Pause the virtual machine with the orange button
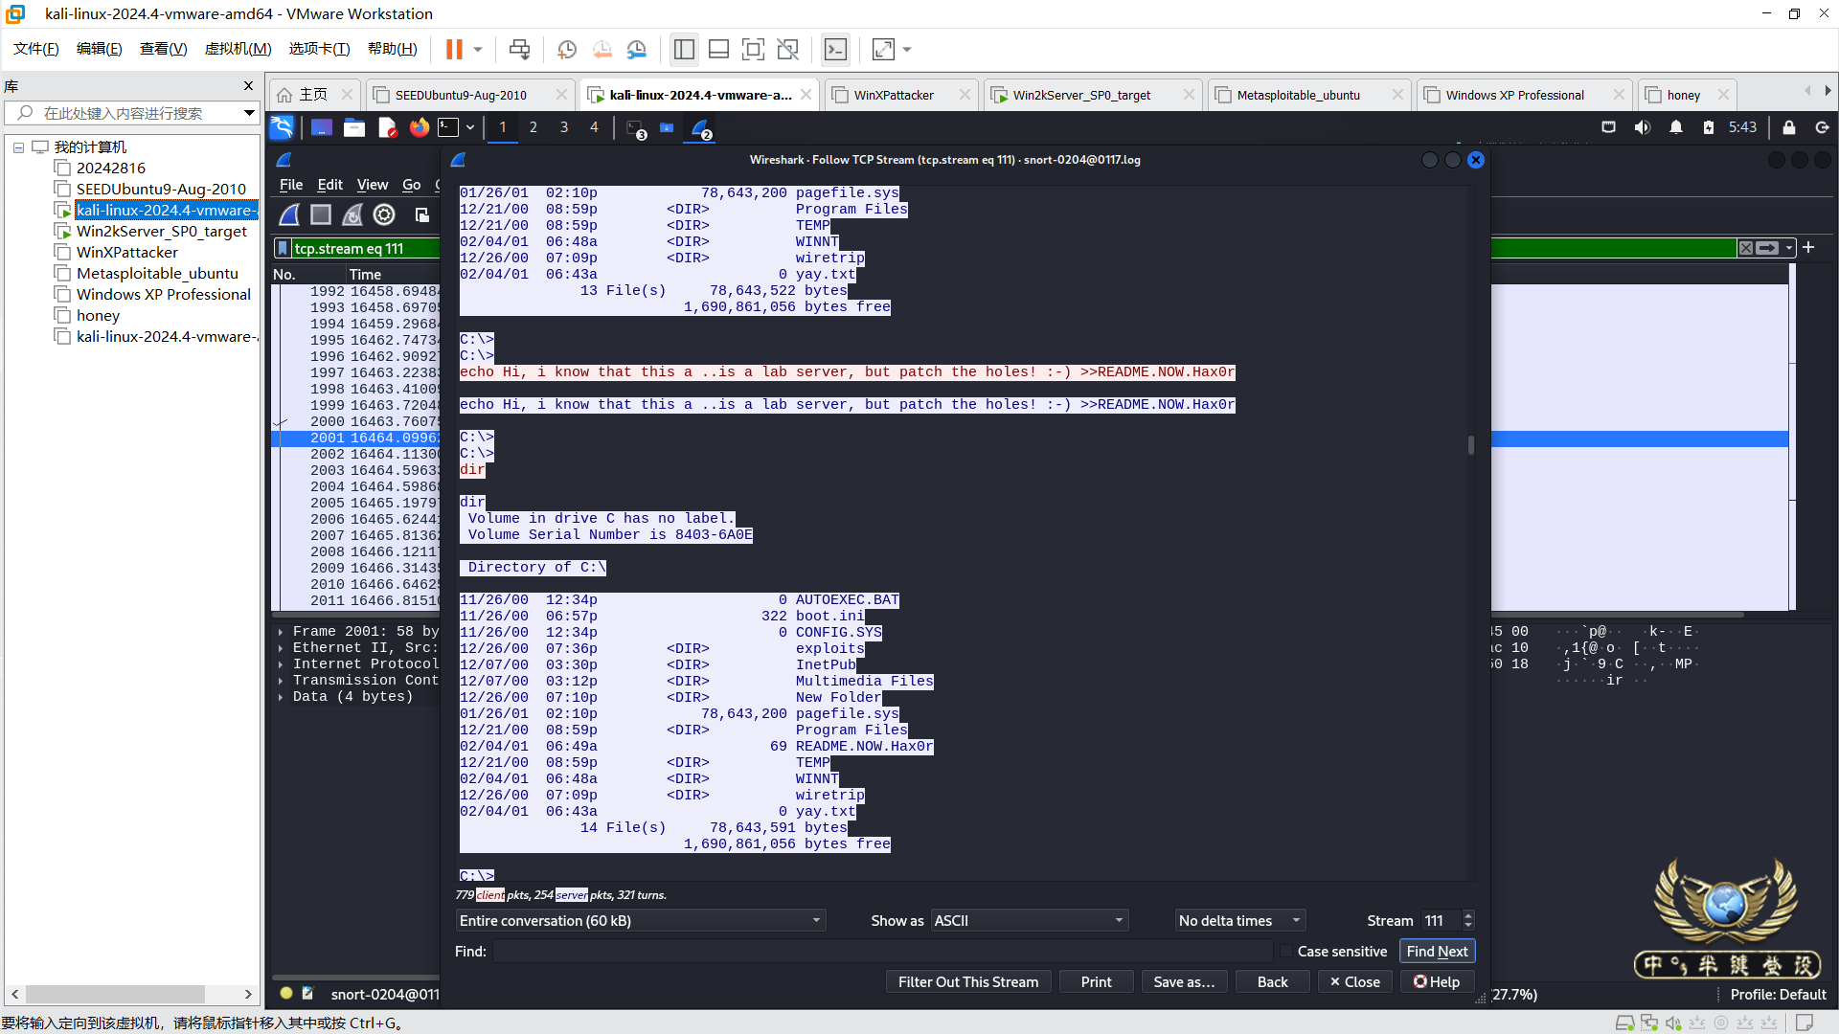 [454, 49]
